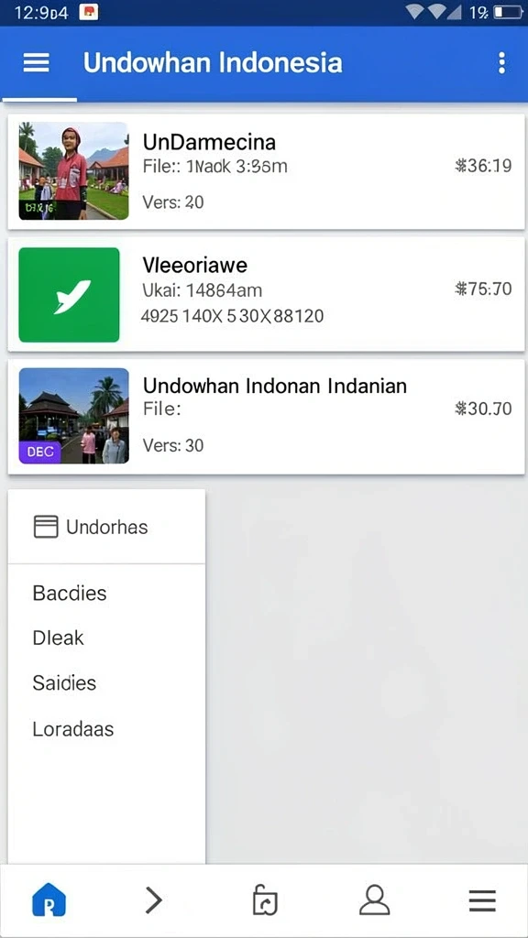
Task: Tap the bottom-right menu lines icon
Action: [x=482, y=900]
